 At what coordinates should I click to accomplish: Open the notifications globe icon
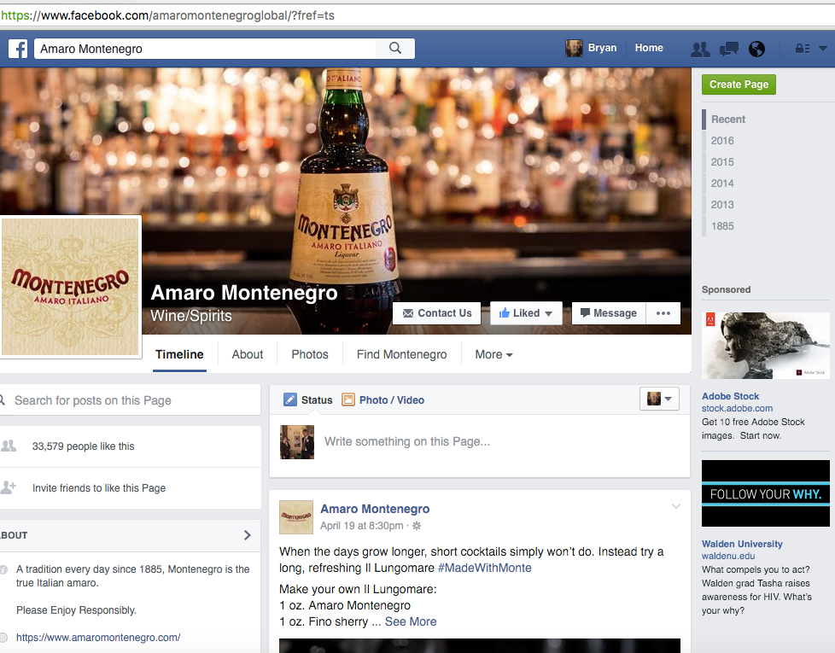pyautogui.click(x=756, y=49)
